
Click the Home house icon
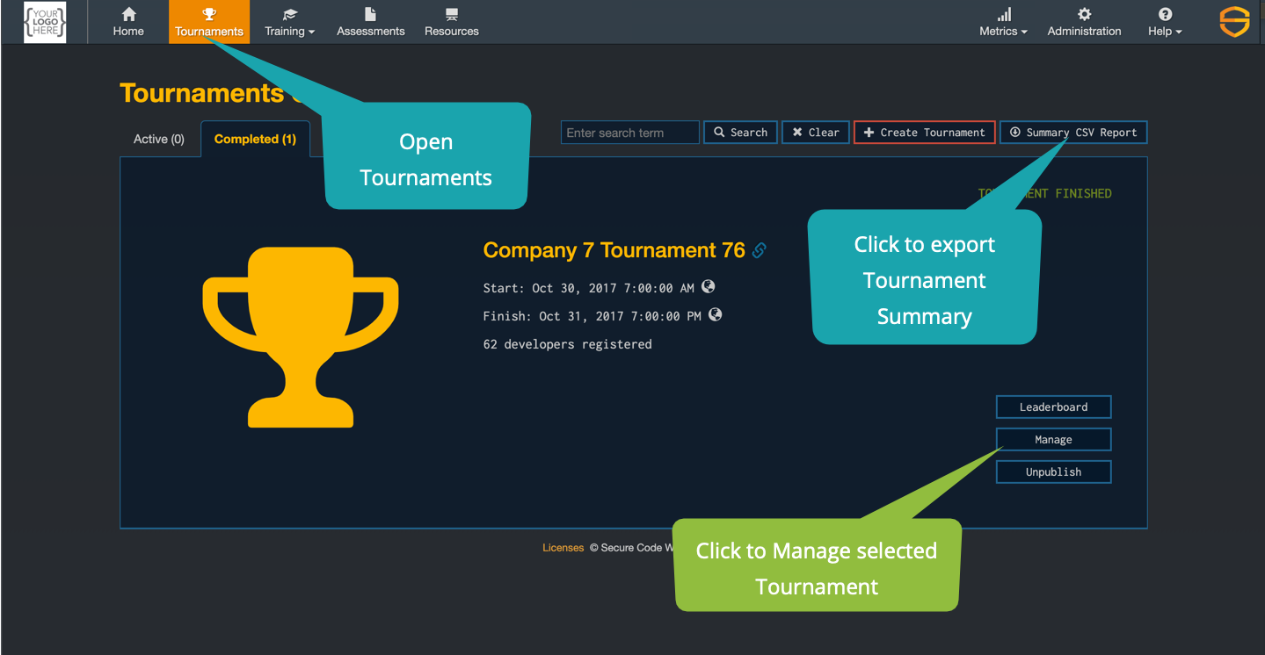click(x=128, y=13)
